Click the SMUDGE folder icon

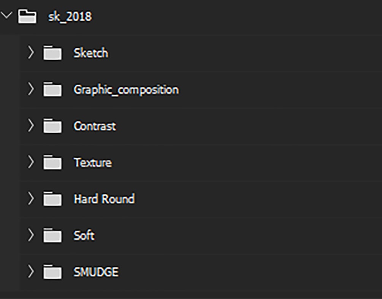(52, 272)
